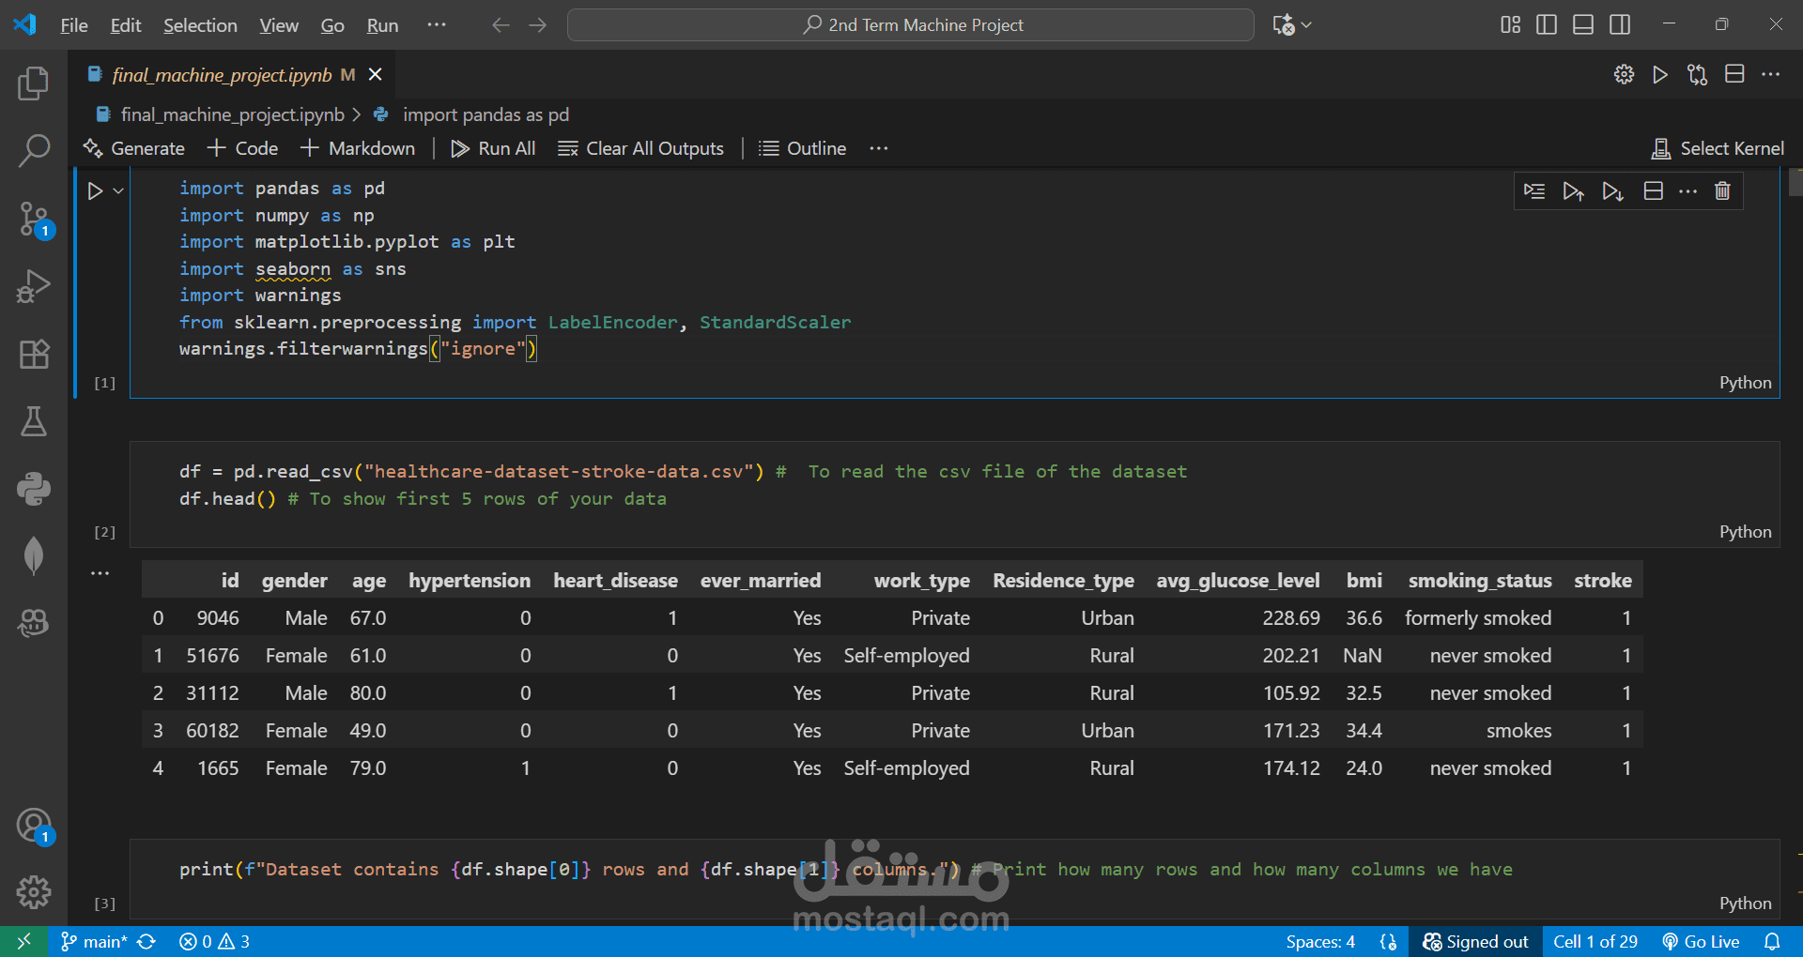Open the Testing flask icon

tap(34, 422)
